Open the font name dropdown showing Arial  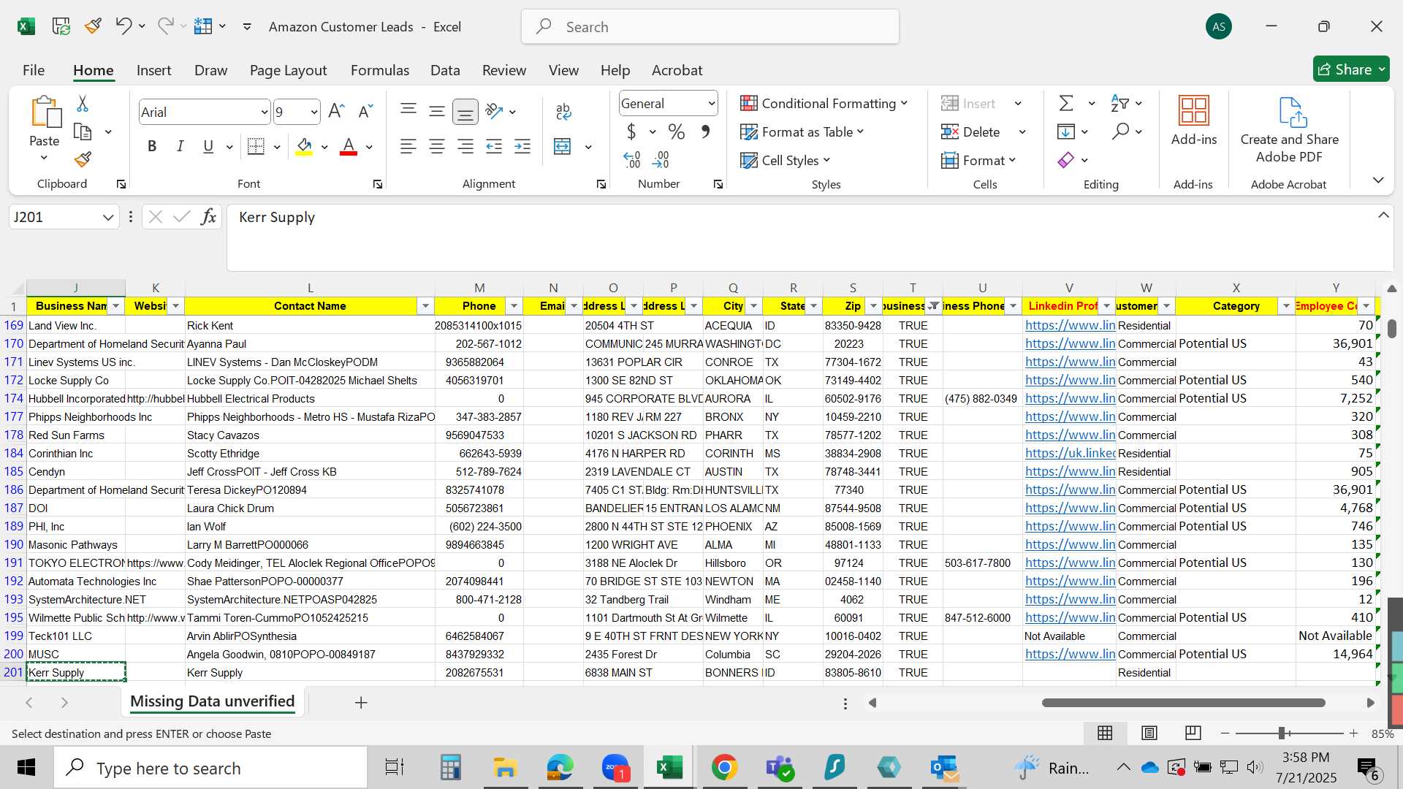(265, 112)
